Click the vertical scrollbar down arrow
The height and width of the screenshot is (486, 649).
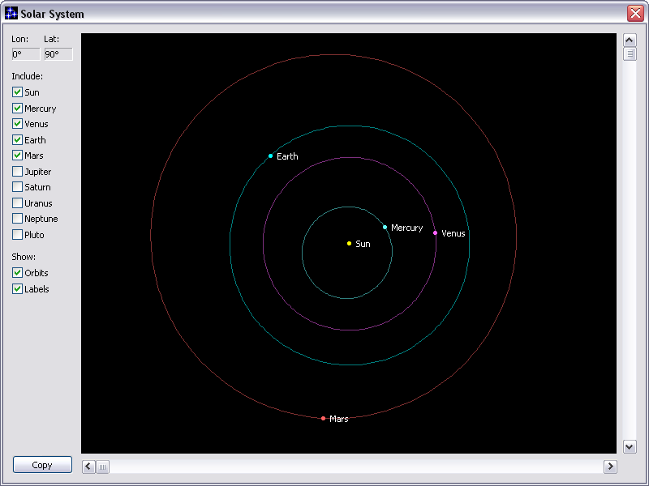click(x=630, y=446)
